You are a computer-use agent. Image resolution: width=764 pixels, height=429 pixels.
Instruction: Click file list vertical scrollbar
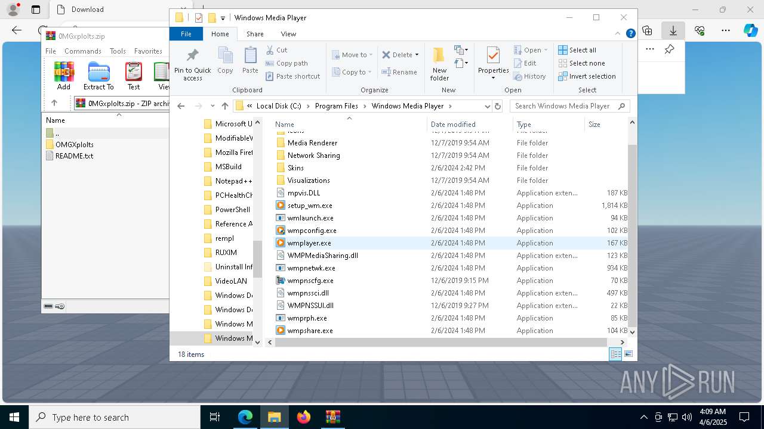(x=632, y=235)
